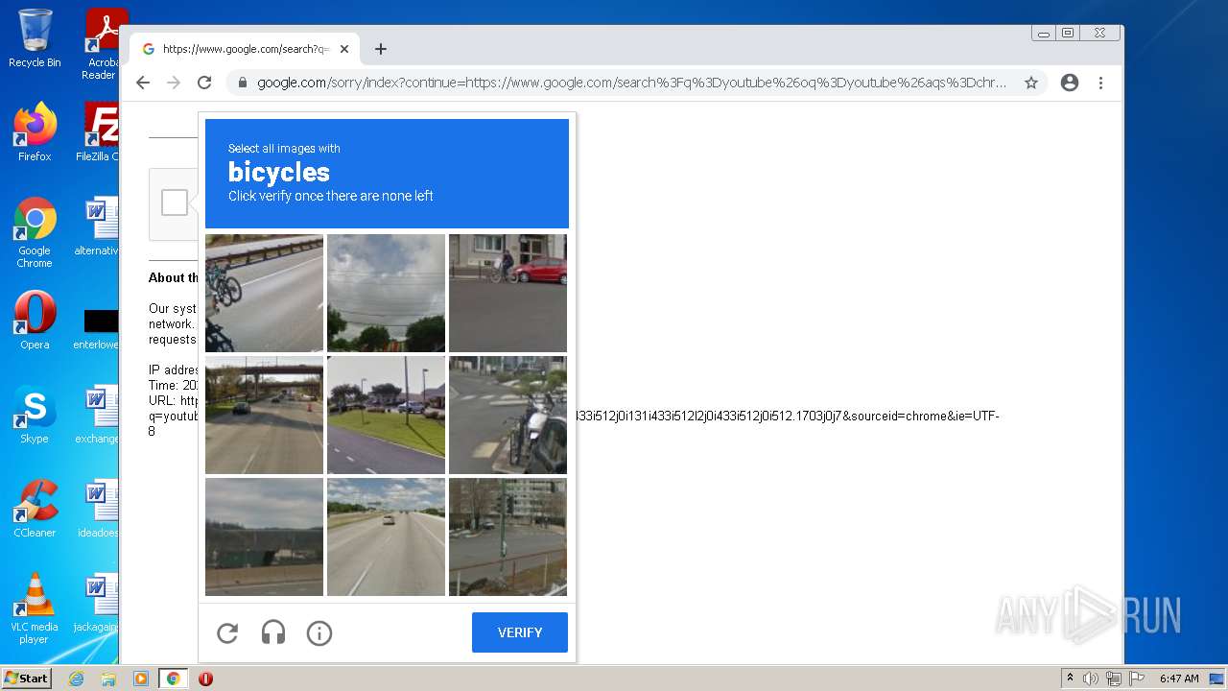Screen dimensions: 1228x691
Task: Open Recycle Bin desktop icon
Action: (35, 38)
